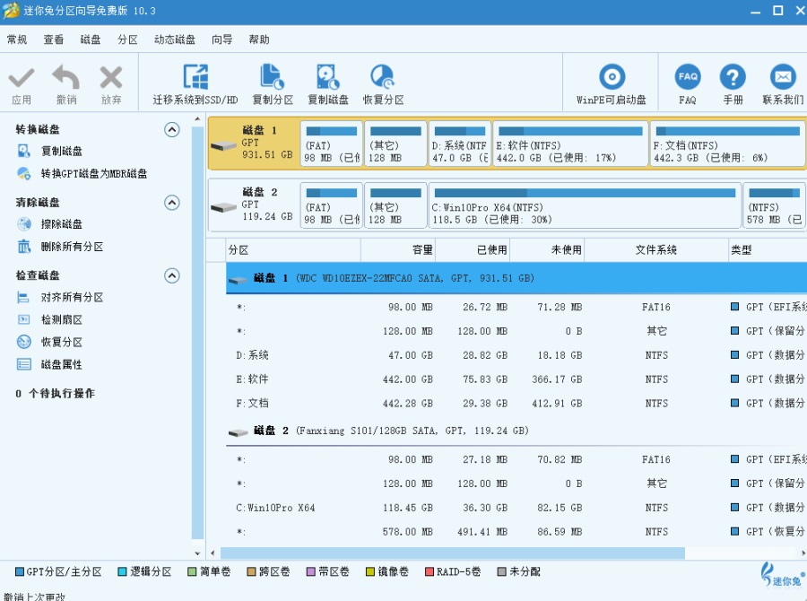Open the 手册 help manual icon
Viewport: 807px width, 601px height.
click(x=733, y=77)
